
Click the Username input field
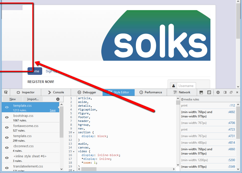[186, 86]
